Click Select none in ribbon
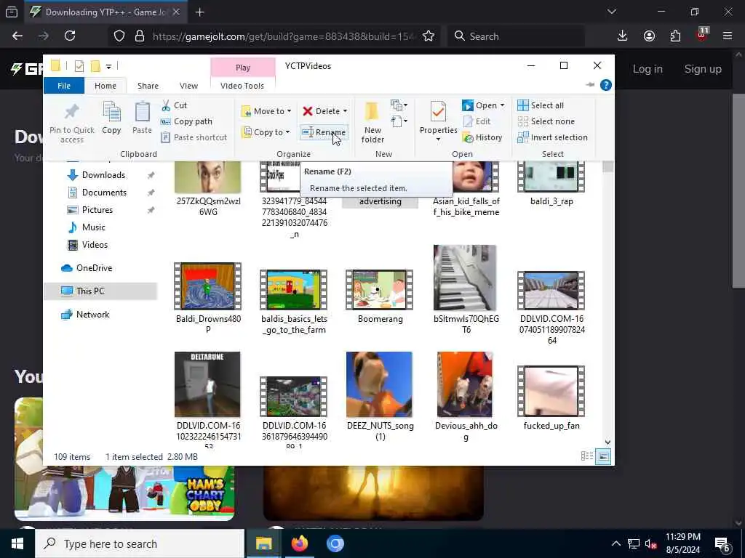This screenshot has width=745, height=558. pos(546,121)
